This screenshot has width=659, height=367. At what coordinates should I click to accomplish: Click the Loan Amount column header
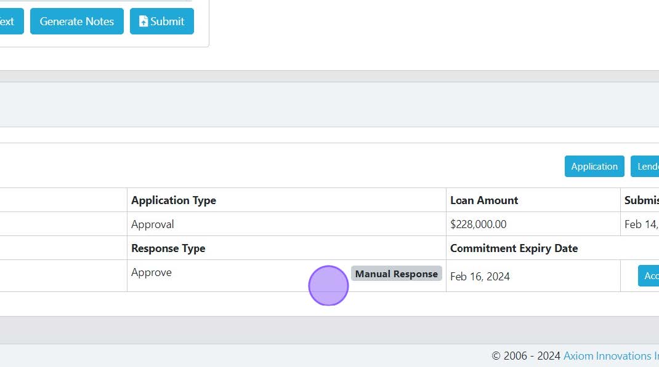point(484,200)
